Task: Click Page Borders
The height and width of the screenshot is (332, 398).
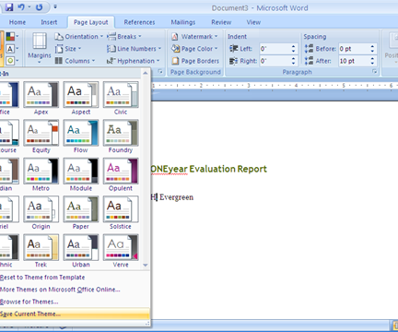Action: (195, 61)
